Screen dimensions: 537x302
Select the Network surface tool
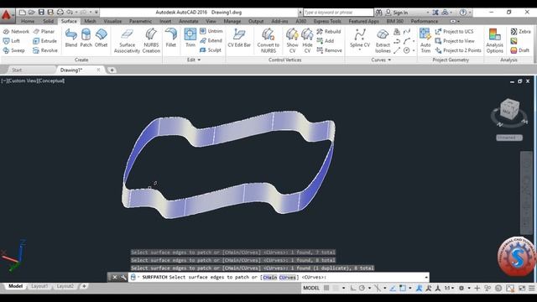[16, 31]
